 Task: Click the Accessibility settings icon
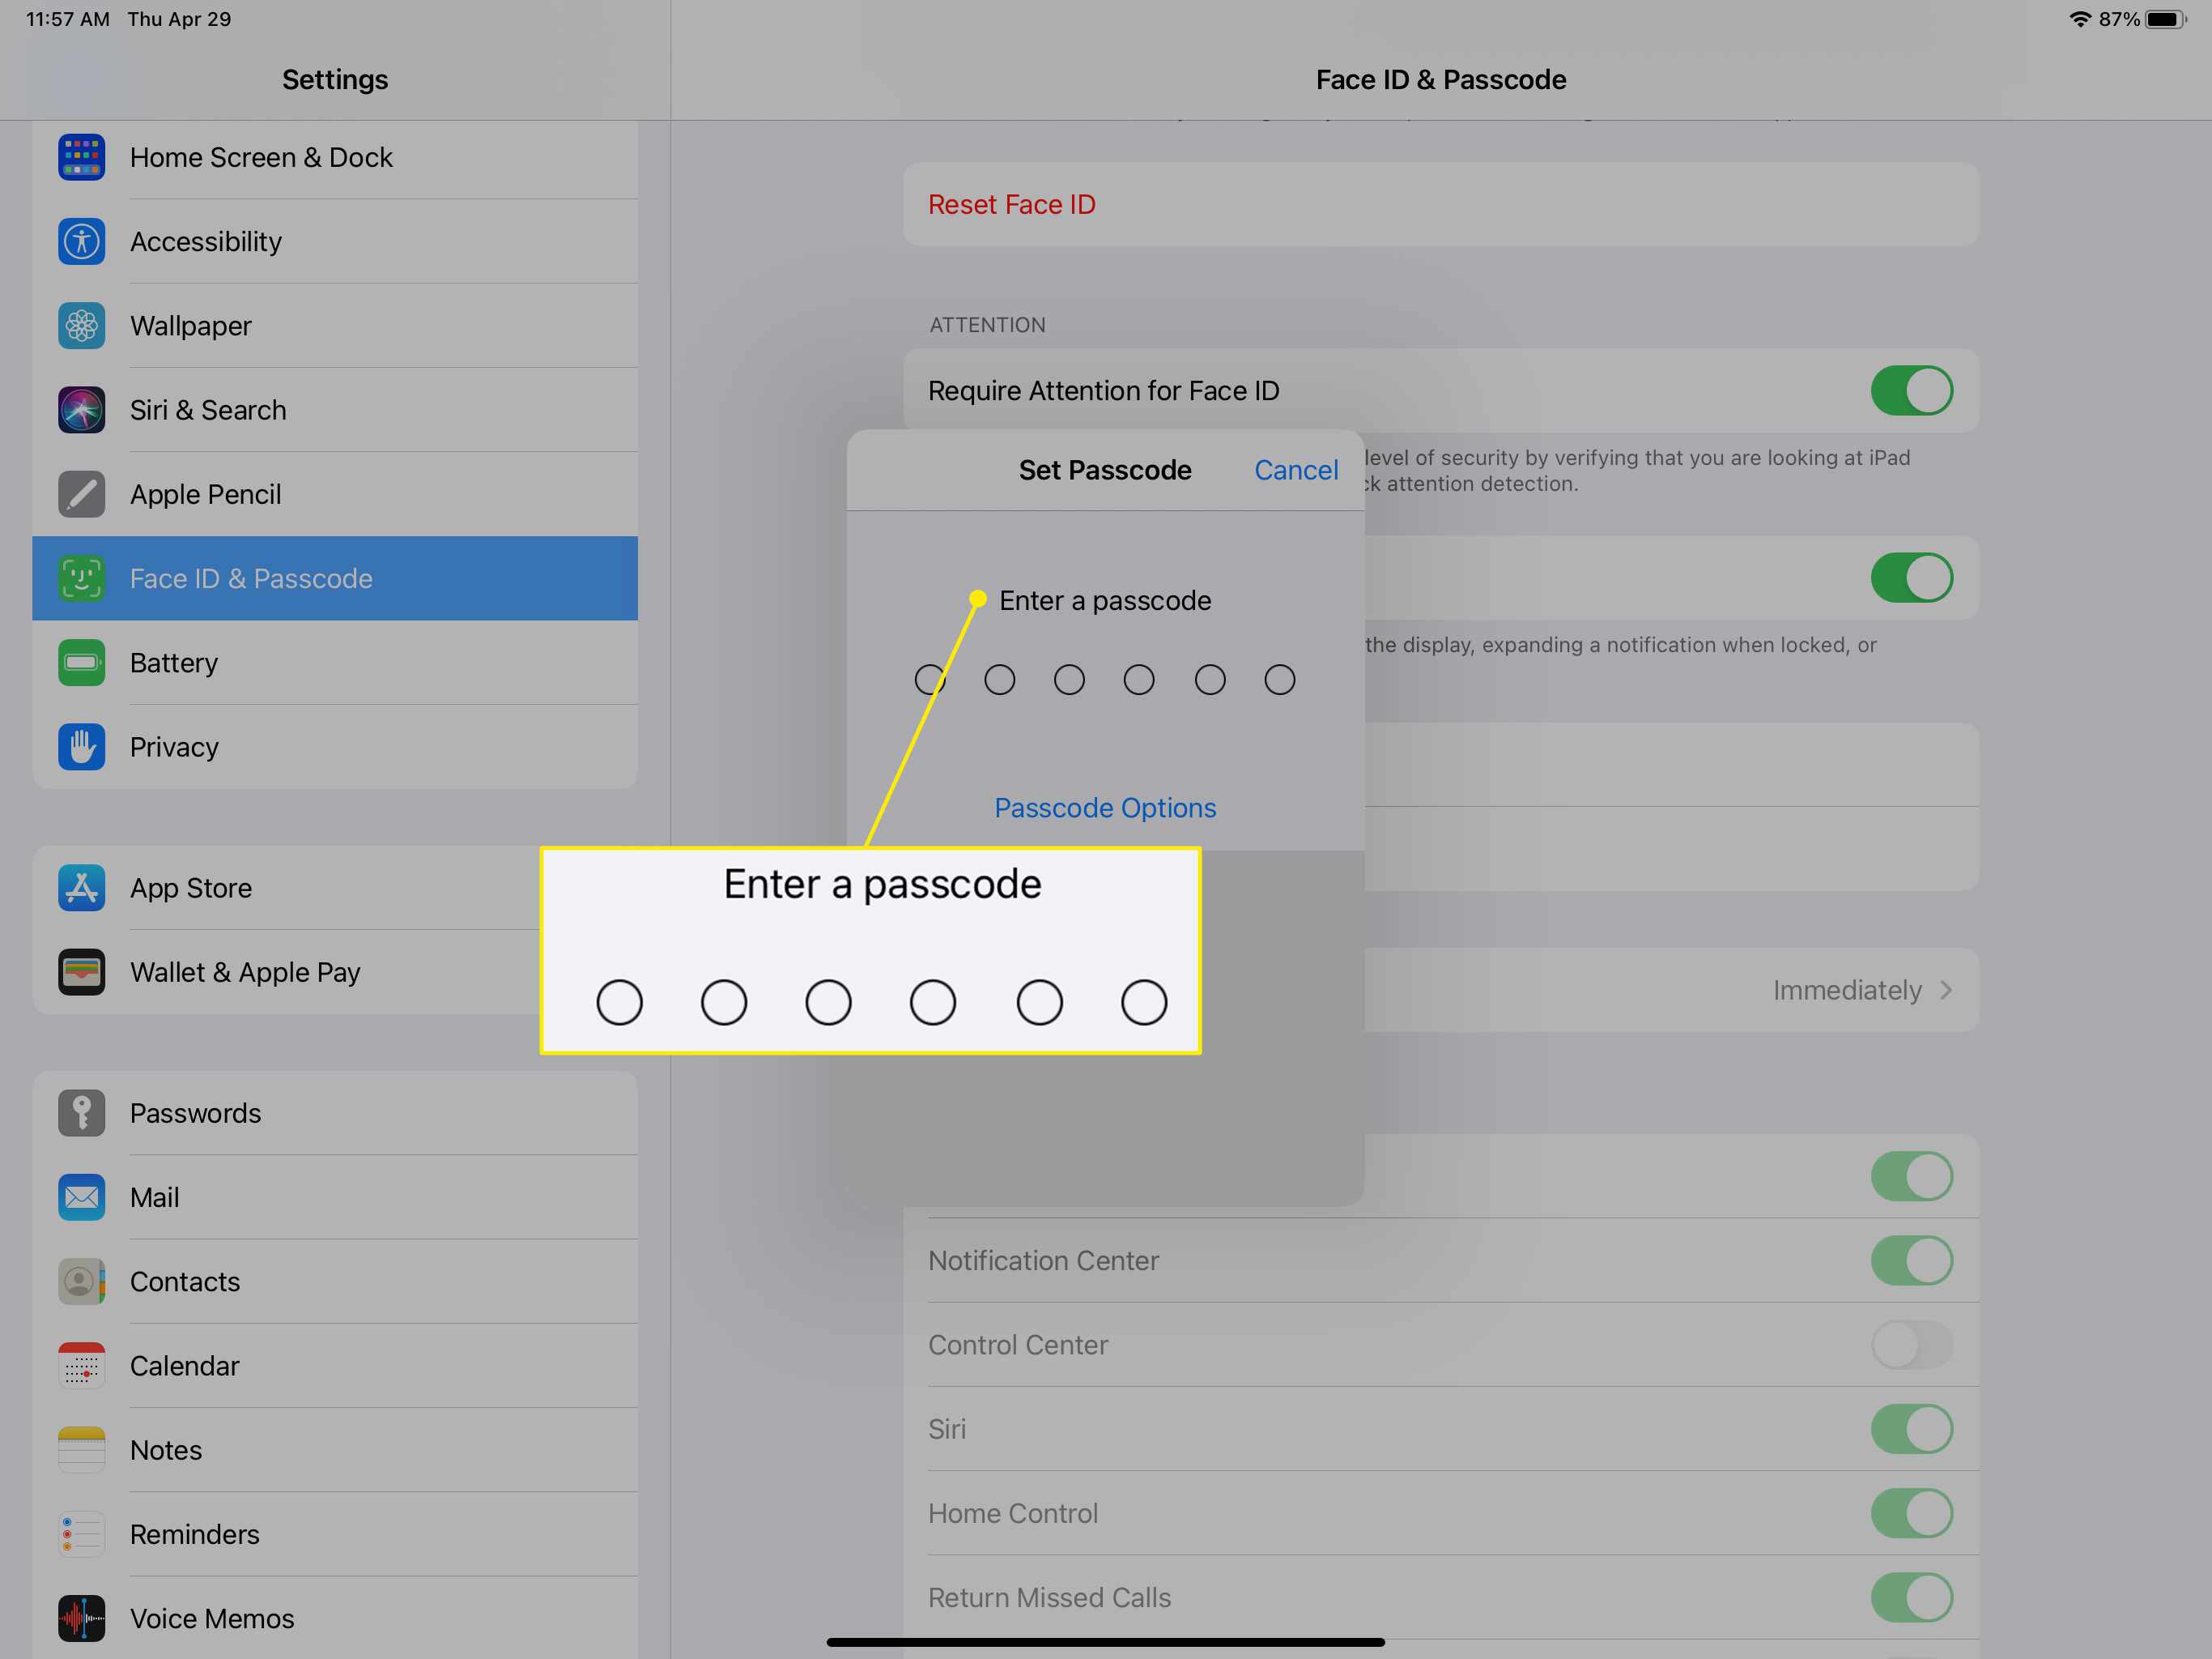(82, 242)
